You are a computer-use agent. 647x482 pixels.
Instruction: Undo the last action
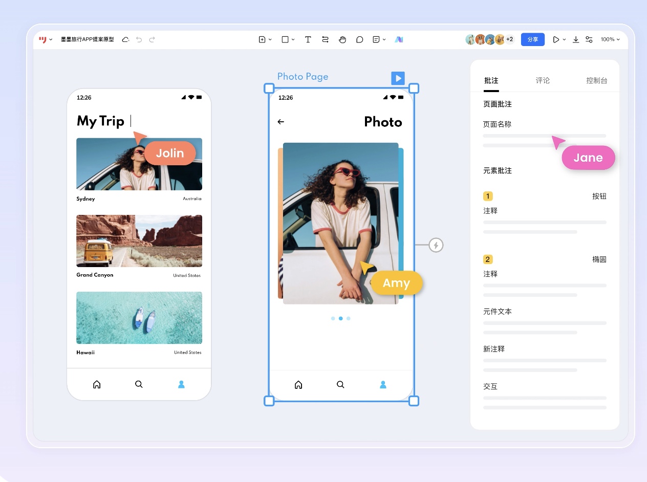pyautogui.click(x=139, y=39)
